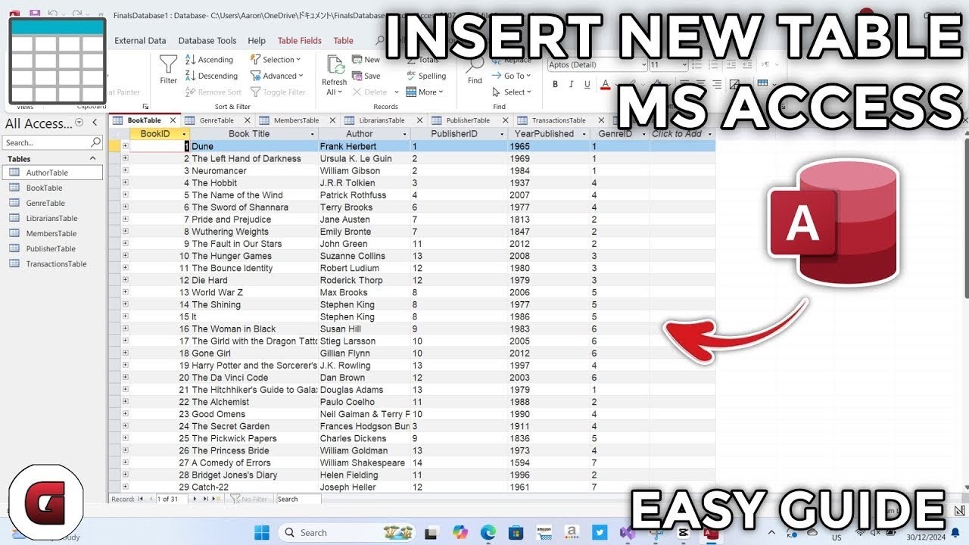969x545 pixels.
Task: Open Copilot from the taskbar
Action: click(x=460, y=532)
